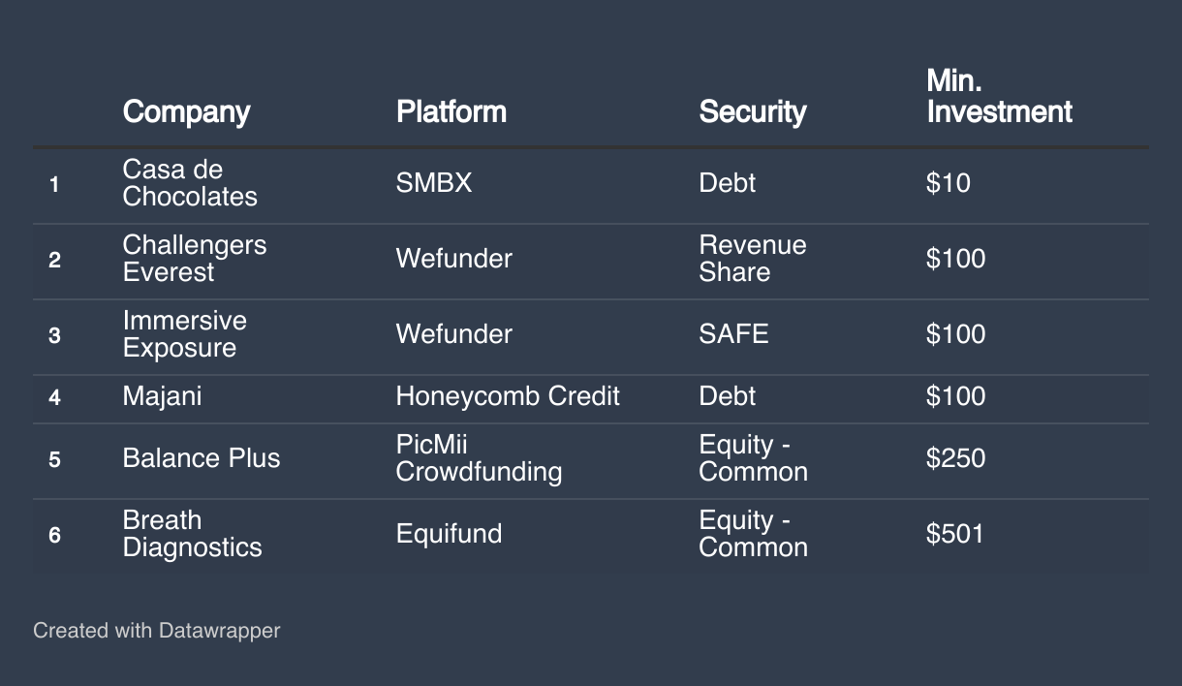Click the Revenue Share security cell

[752, 259]
